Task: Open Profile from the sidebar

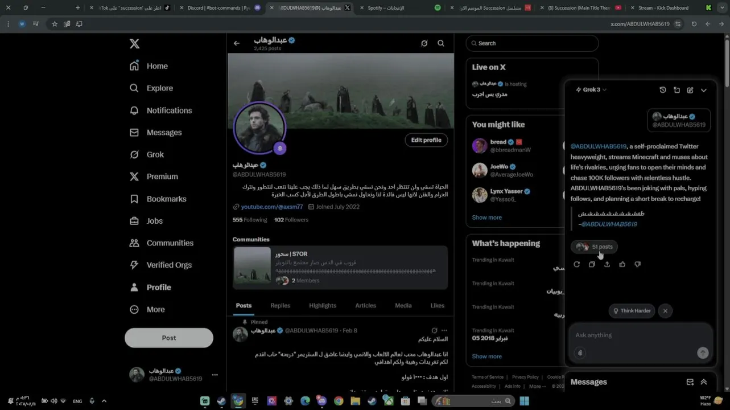Action: tap(150, 288)
